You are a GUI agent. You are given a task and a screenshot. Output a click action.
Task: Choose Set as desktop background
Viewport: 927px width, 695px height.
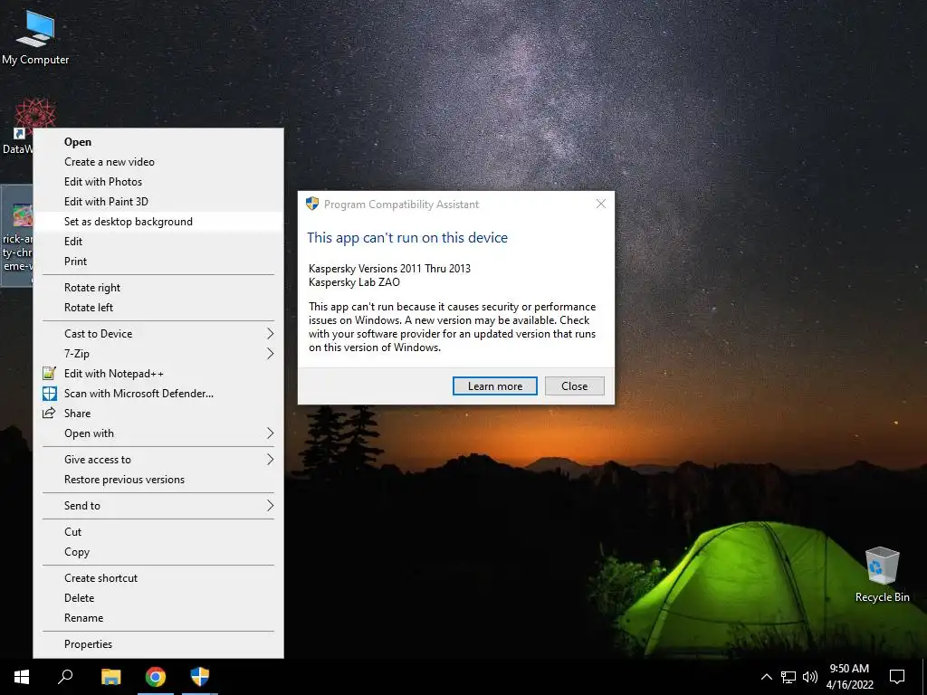tap(158, 222)
